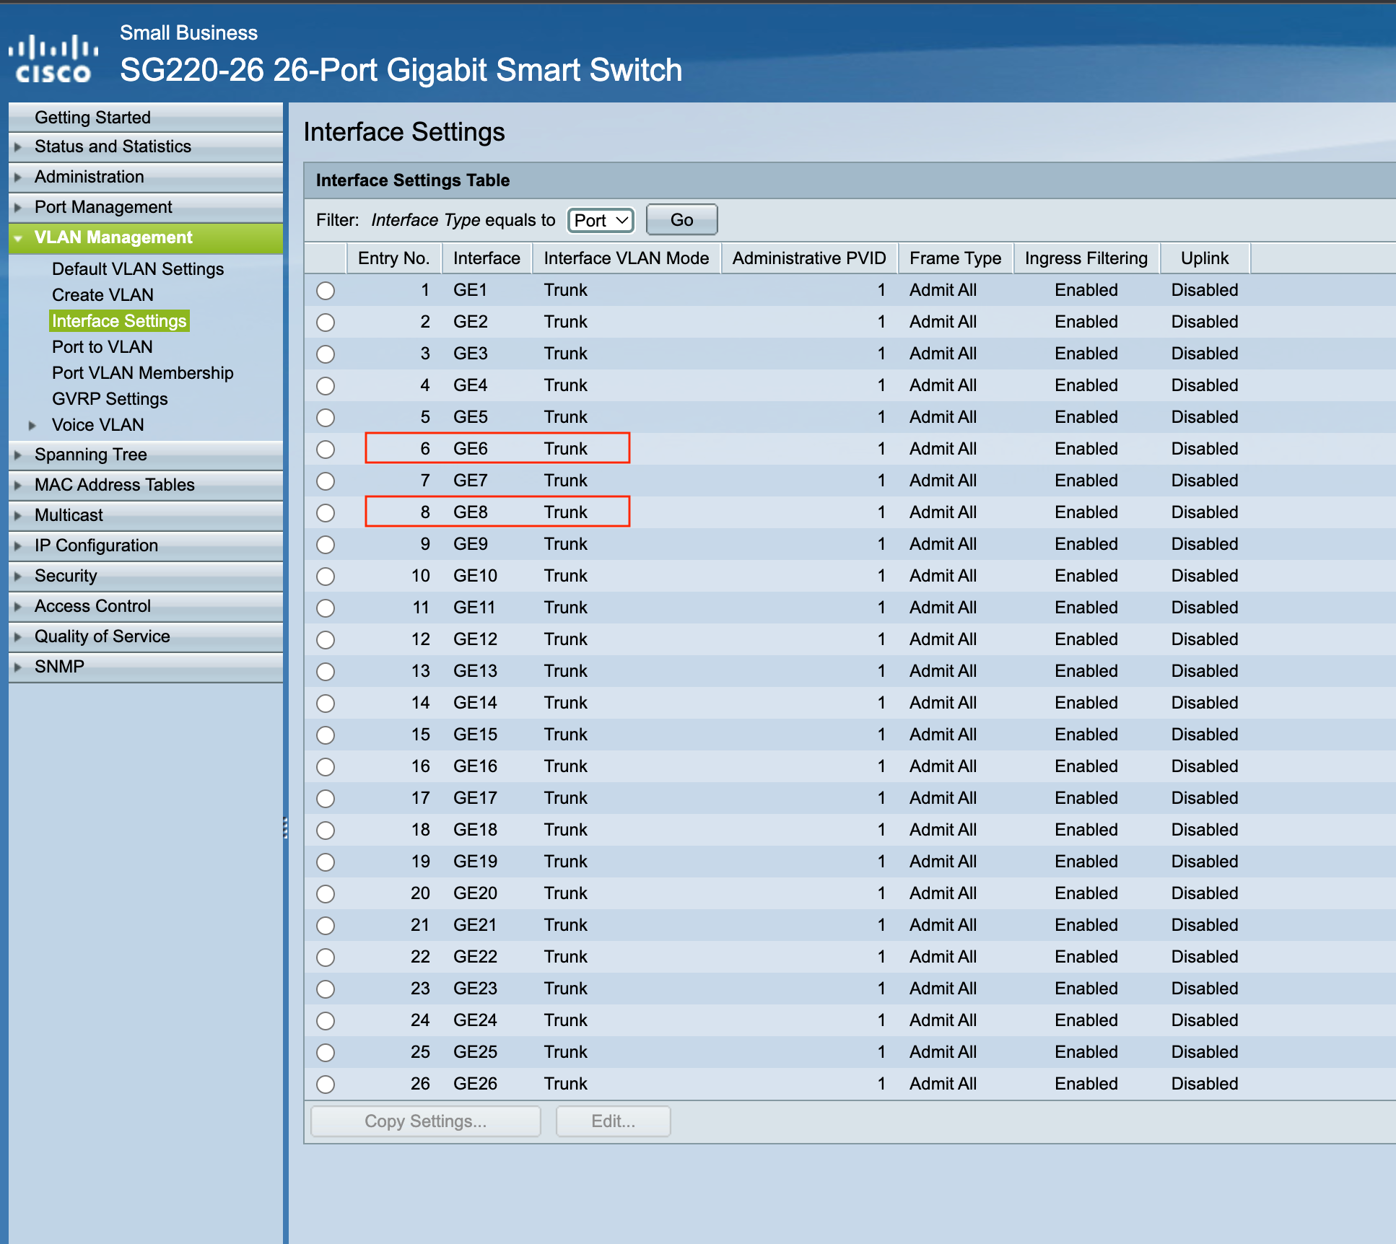This screenshot has width=1396, height=1244.
Task: Click GE18 interface cell
Action: [476, 830]
